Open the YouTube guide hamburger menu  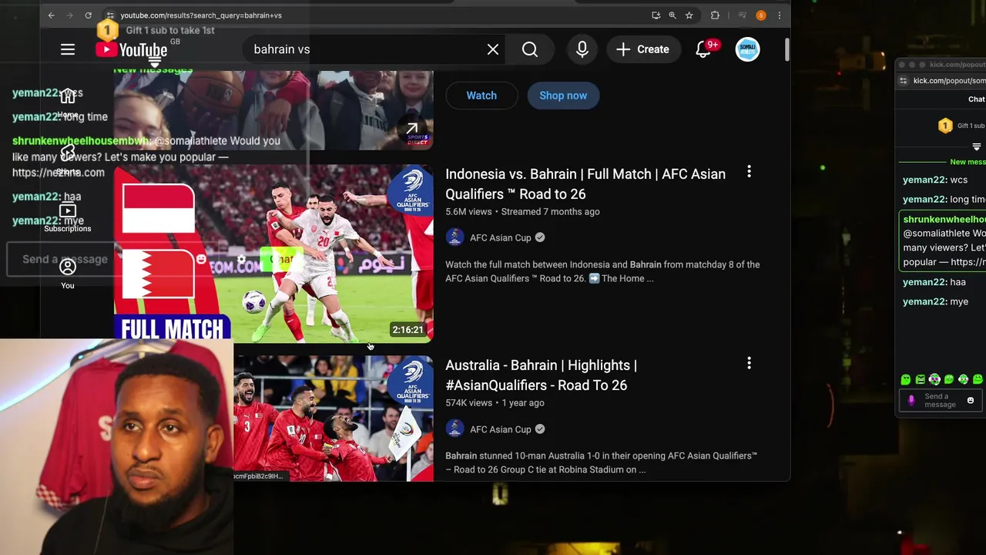point(68,49)
